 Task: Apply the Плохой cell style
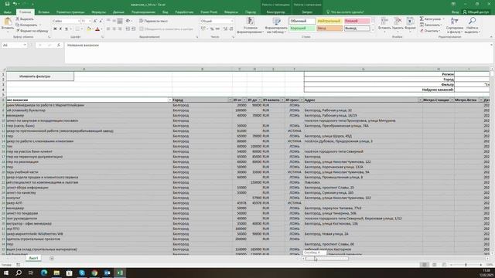click(357, 21)
